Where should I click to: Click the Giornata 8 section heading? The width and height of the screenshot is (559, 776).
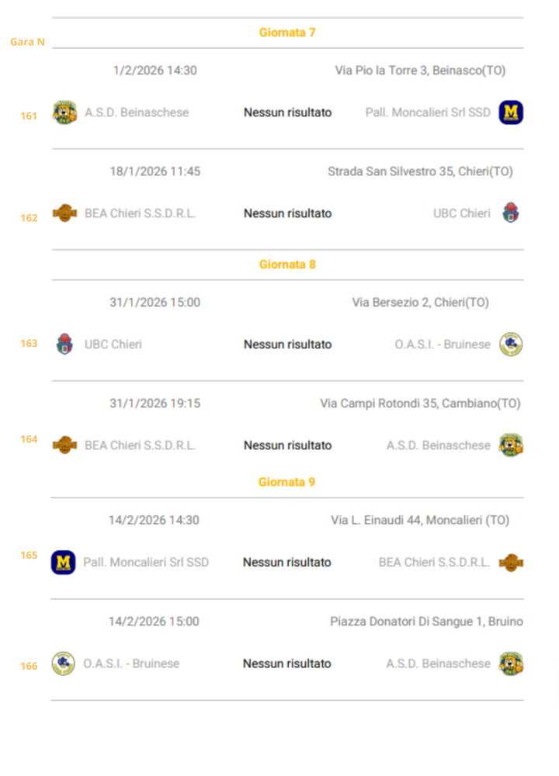coord(287,265)
